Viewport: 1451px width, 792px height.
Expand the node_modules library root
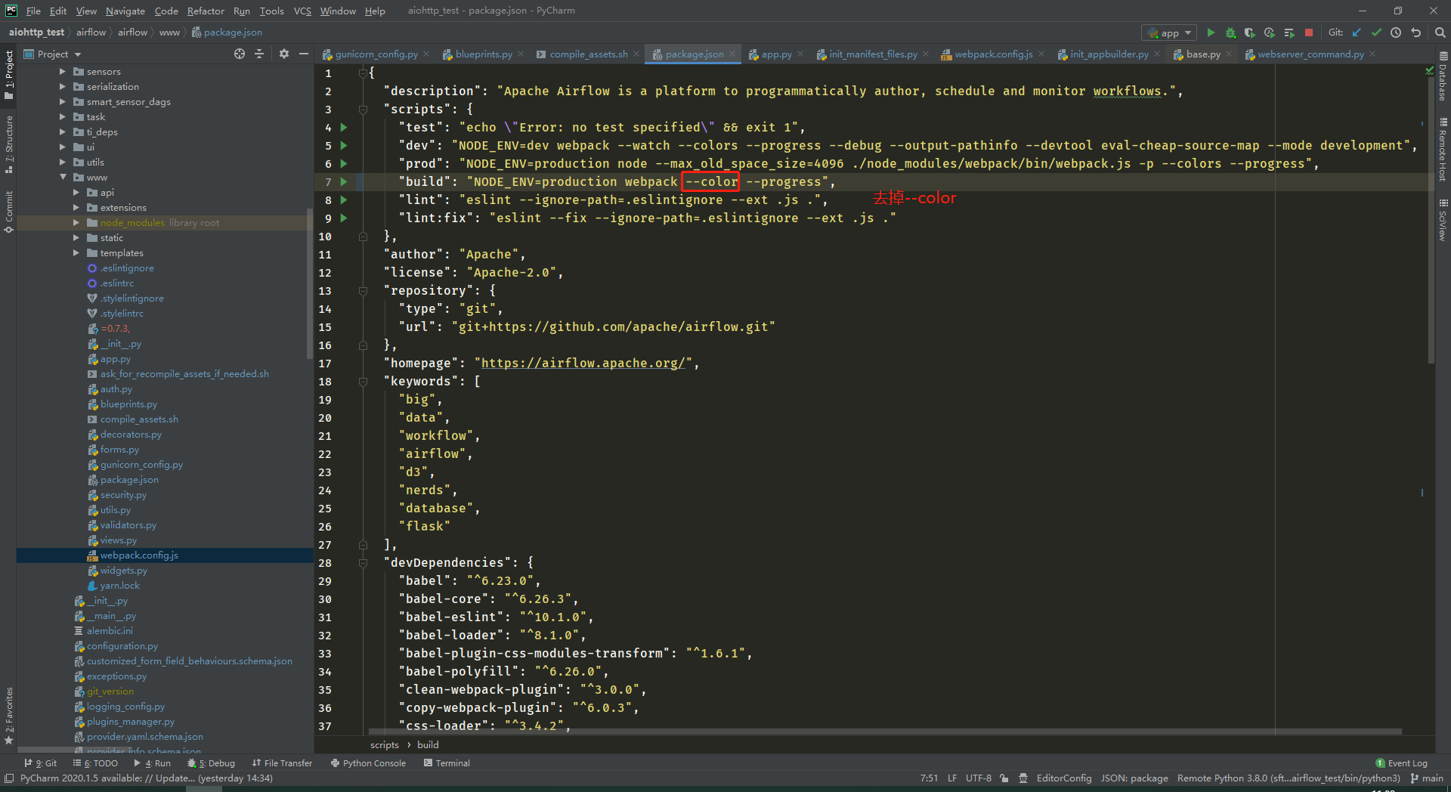[76, 222]
